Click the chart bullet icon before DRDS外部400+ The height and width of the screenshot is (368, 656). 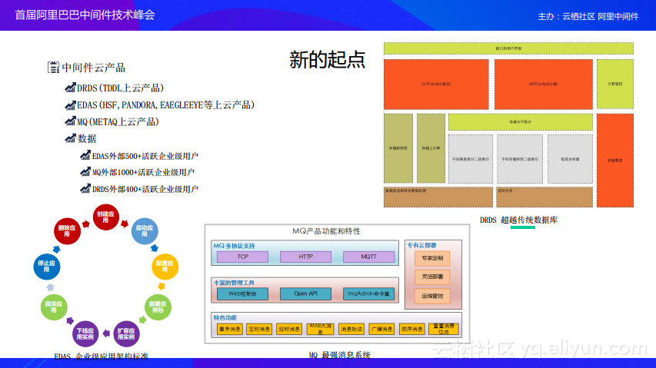coord(85,189)
